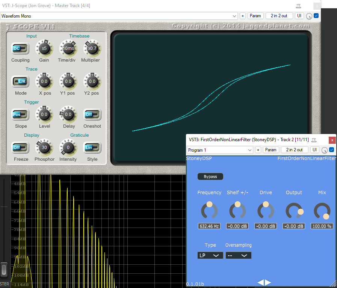The width and height of the screenshot is (337, 288).
Task: Click the StoneyDSP label text
Action: click(199, 158)
